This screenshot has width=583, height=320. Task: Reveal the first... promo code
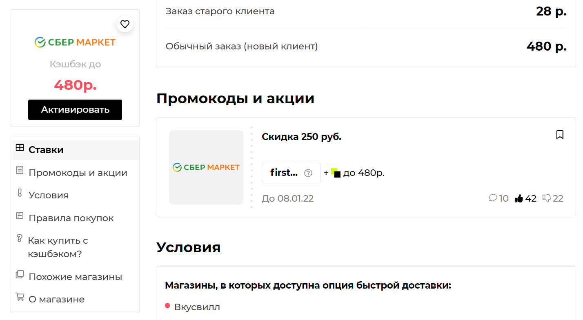291,173
